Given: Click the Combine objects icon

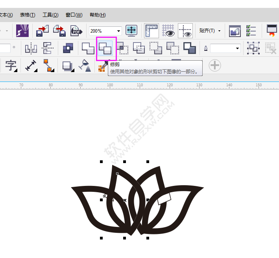Looking at the screenshot, I should click(68, 48).
